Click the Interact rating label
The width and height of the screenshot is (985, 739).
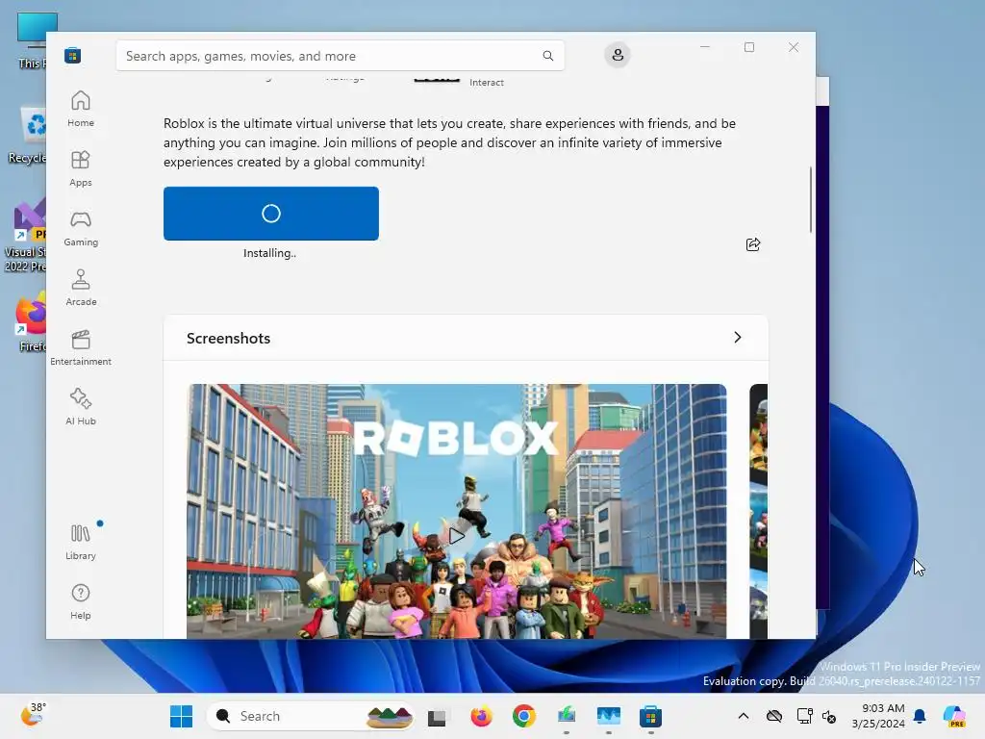486,83
